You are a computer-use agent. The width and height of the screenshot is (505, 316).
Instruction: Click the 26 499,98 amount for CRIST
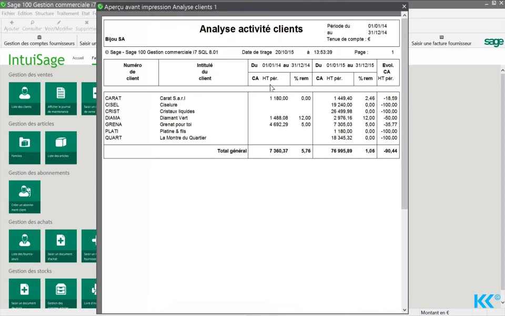[341, 111]
